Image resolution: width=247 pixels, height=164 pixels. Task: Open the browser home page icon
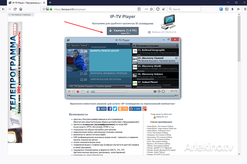21,9
